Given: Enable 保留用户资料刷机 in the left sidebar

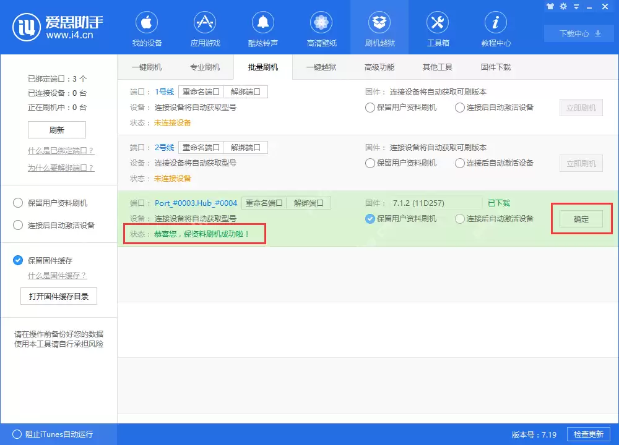Looking at the screenshot, I should pos(19,201).
